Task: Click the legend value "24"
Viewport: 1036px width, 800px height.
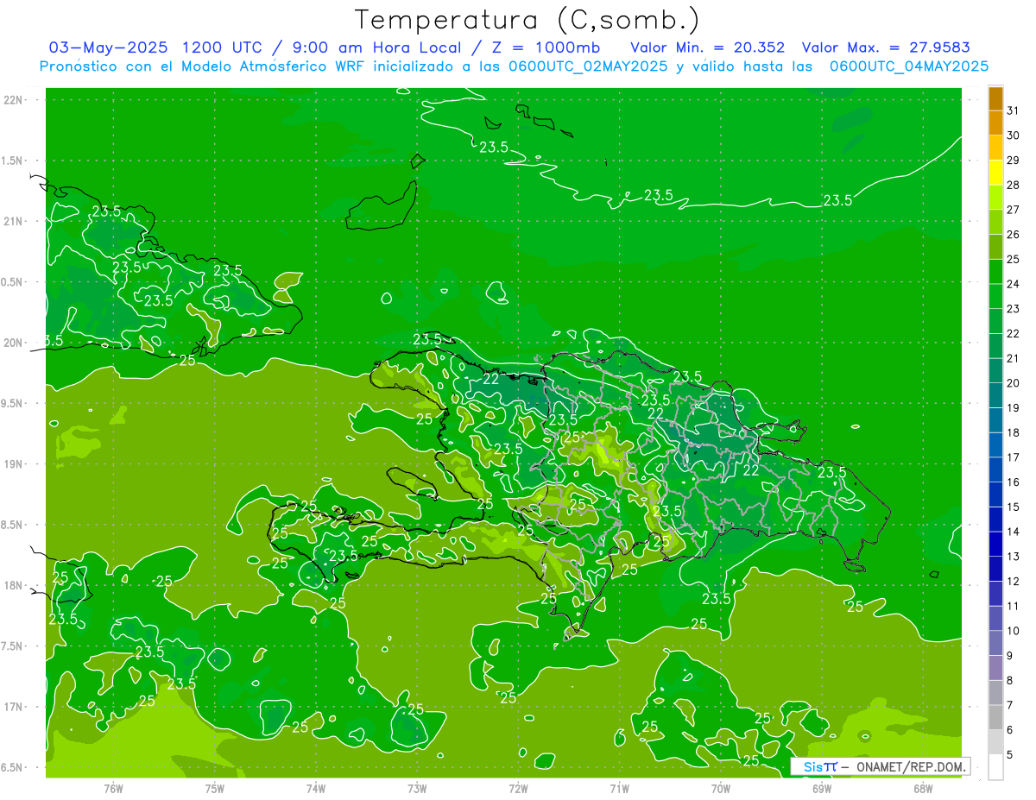Action: coord(1013,284)
